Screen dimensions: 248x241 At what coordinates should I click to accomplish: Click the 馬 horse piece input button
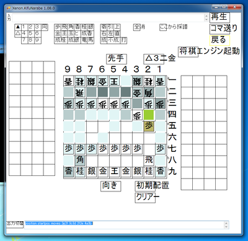click(91, 40)
